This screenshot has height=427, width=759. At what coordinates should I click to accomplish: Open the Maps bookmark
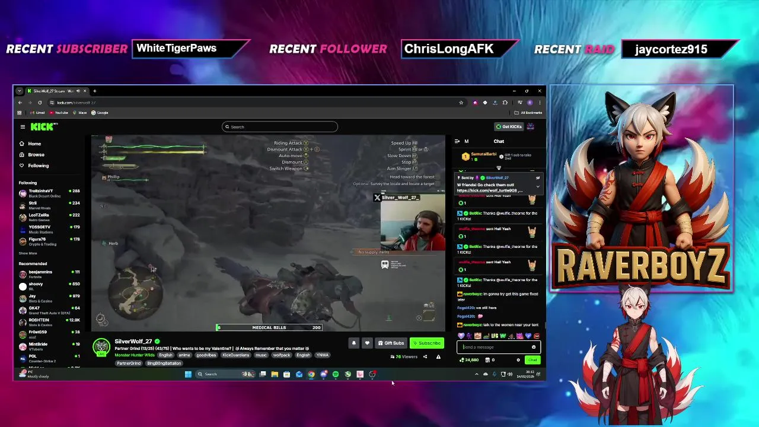[81, 113]
